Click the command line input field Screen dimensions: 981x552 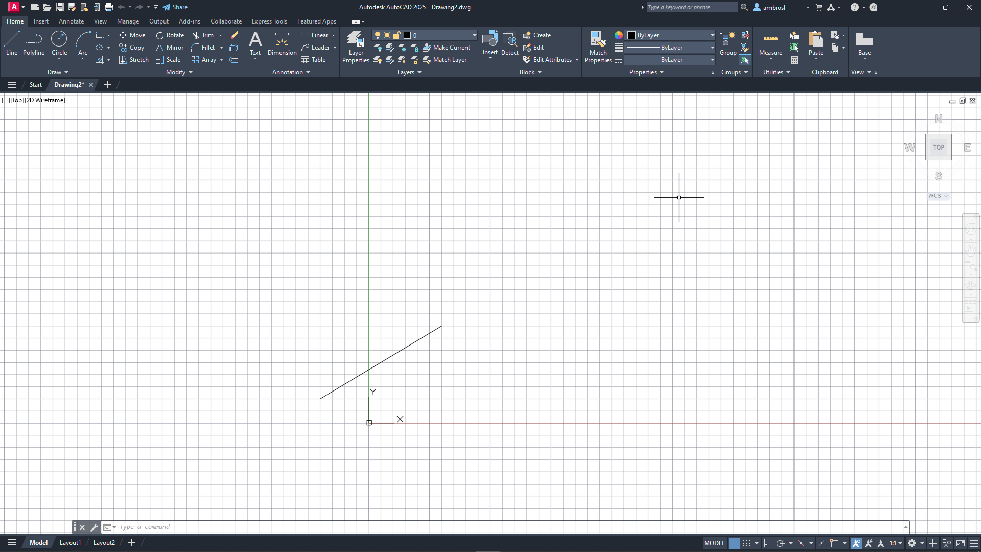[460, 527]
